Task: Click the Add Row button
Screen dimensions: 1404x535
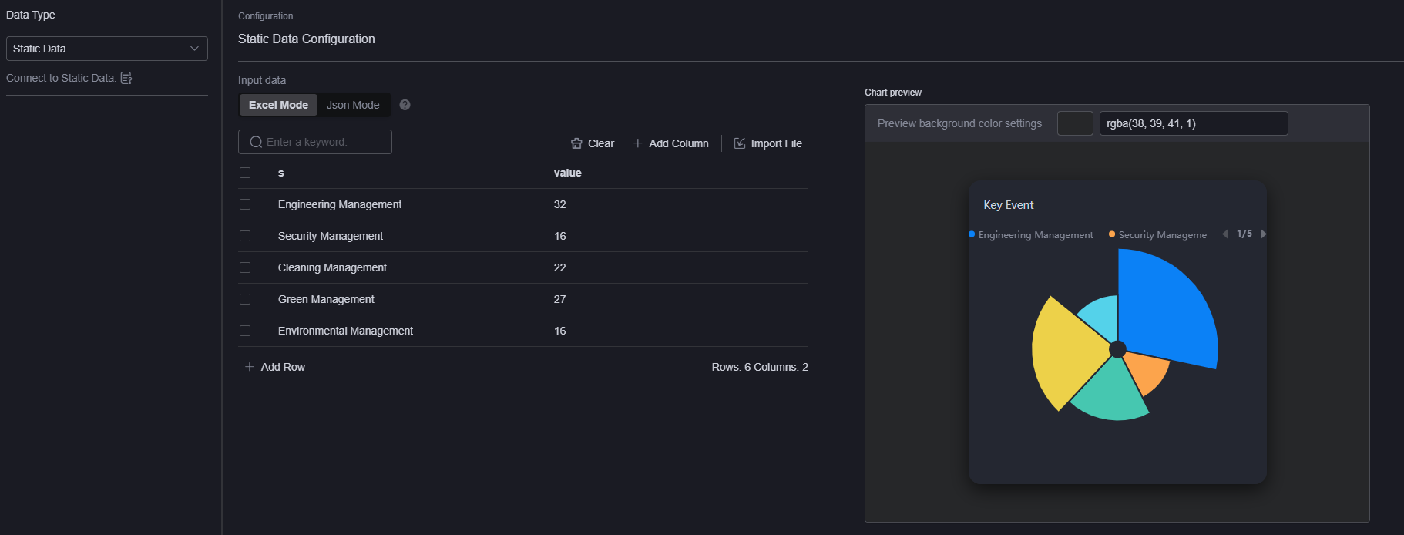Action: click(x=275, y=367)
